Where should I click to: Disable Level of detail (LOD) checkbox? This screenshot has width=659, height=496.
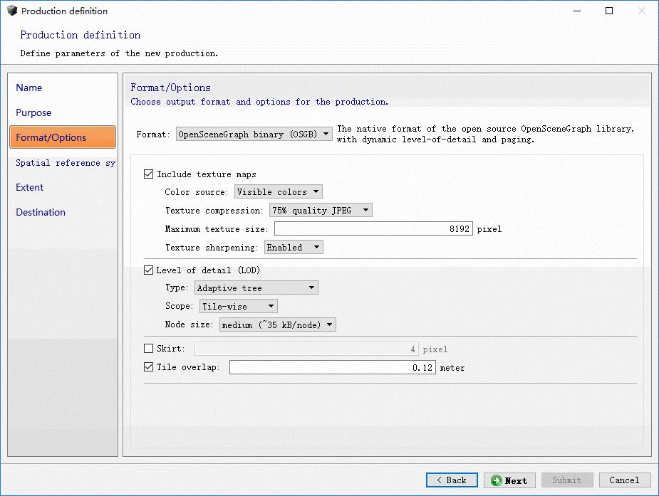click(149, 270)
